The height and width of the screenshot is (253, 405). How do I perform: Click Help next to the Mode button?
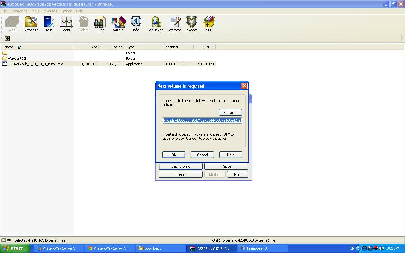238,175
